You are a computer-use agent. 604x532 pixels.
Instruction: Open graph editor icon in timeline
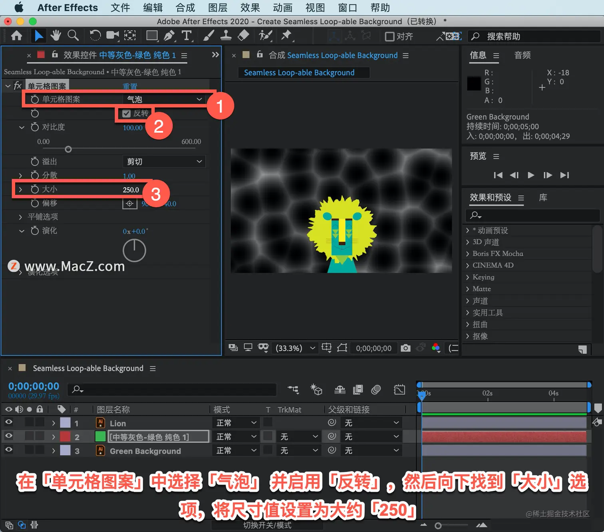point(399,389)
